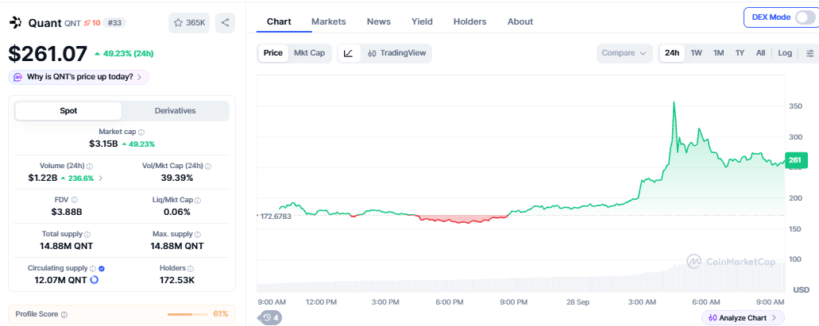Click the $261.07 price value
The width and height of the screenshot is (819, 326).
(48, 54)
